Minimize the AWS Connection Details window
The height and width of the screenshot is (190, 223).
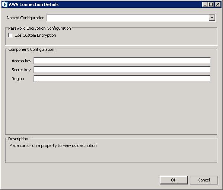tap(205, 4)
